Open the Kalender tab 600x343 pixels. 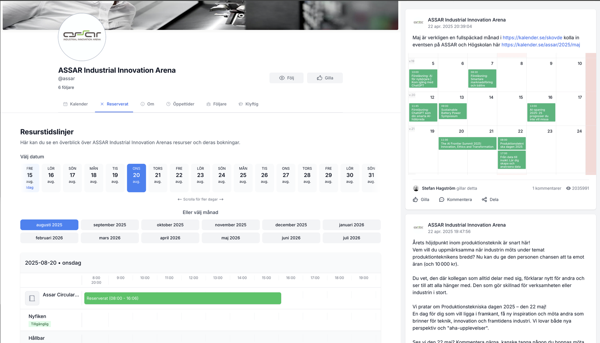point(75,104)
